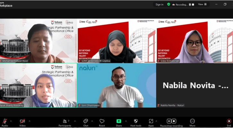Click the green encryption shield icon

click(x=168, y=4)
